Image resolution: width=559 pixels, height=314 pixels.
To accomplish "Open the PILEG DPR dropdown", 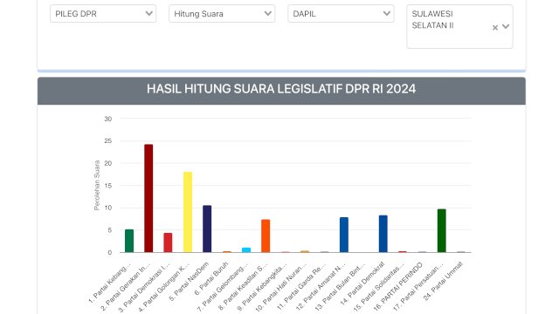I will 103,14.
